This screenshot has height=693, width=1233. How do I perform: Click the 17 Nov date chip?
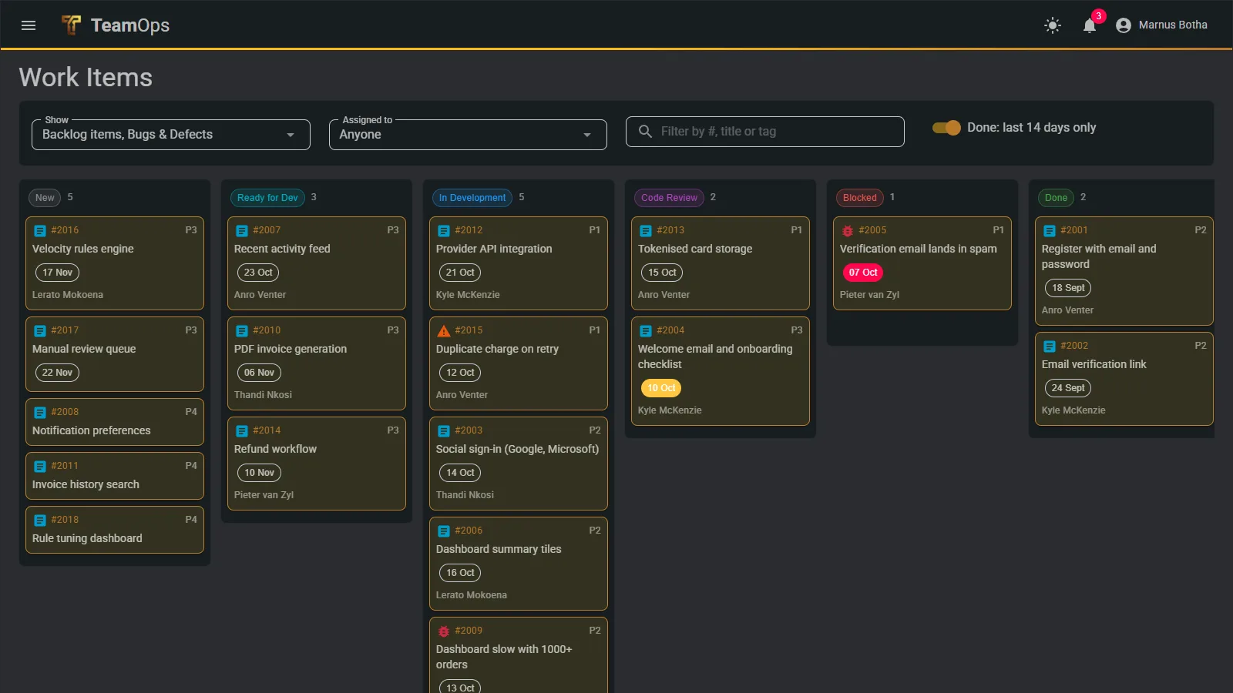pyautogui.click(x=58, y=273)
